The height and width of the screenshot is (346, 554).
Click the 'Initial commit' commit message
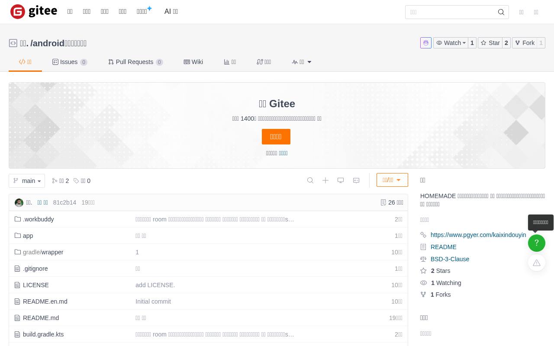coord(153,301)
